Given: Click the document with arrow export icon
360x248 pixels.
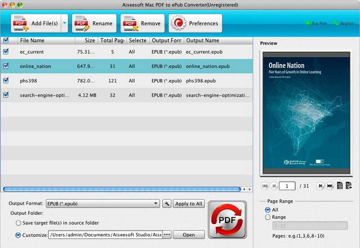Looking at the screenshot, I should (x=348, y=185).
